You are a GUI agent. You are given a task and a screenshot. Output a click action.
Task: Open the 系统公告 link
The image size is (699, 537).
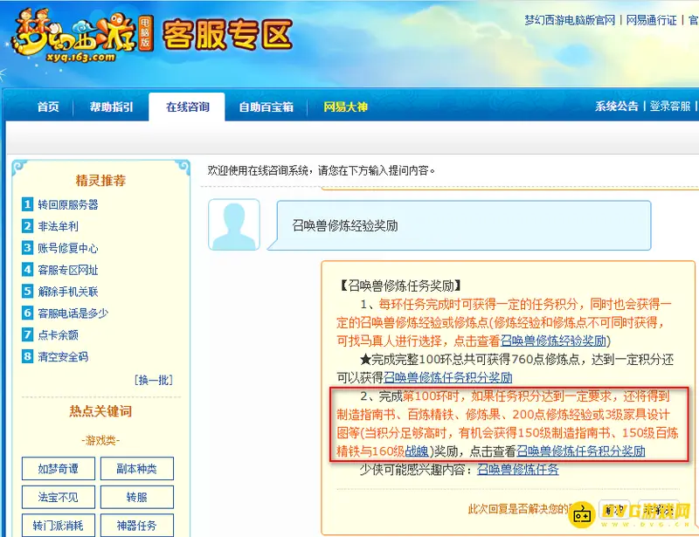point(617,106)
